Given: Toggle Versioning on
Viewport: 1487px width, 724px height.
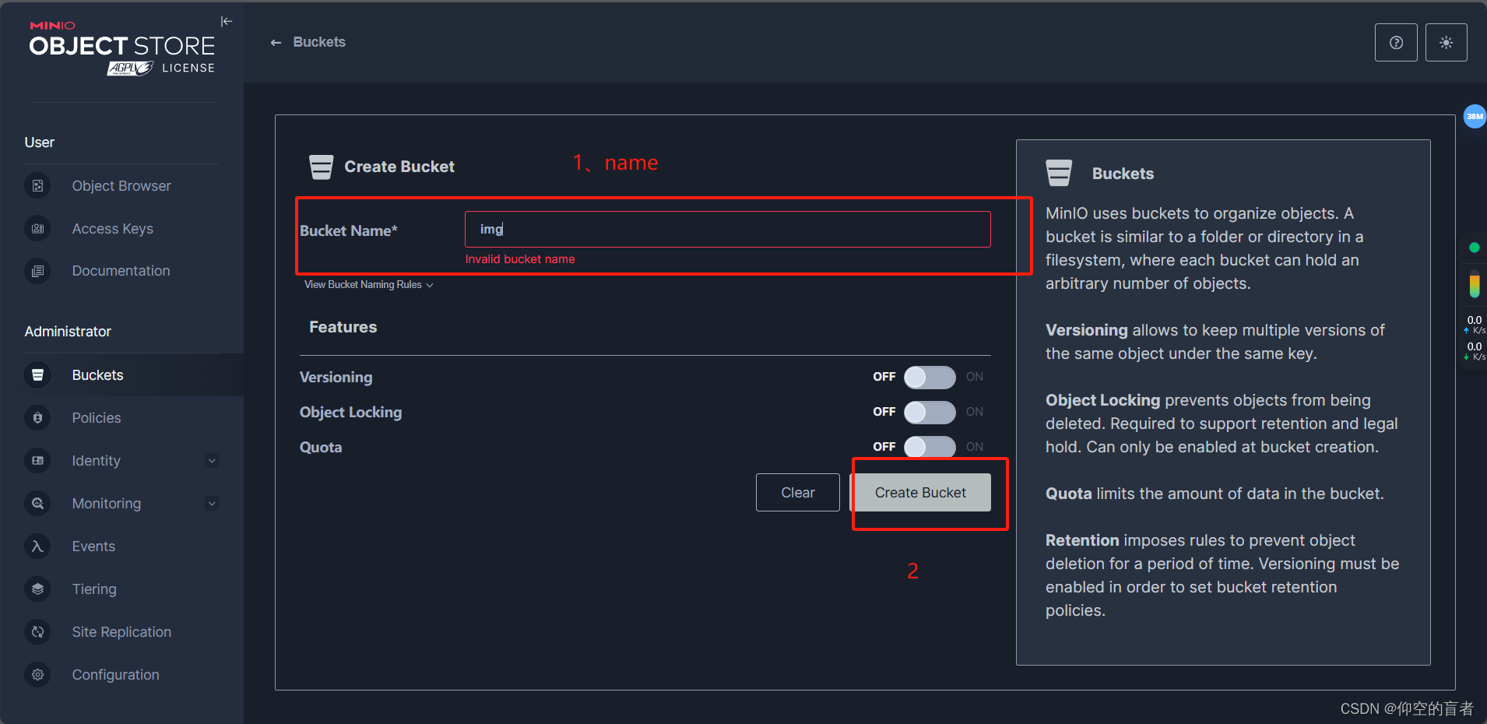Looking at the screenshot, I should [x=930, y=377].
